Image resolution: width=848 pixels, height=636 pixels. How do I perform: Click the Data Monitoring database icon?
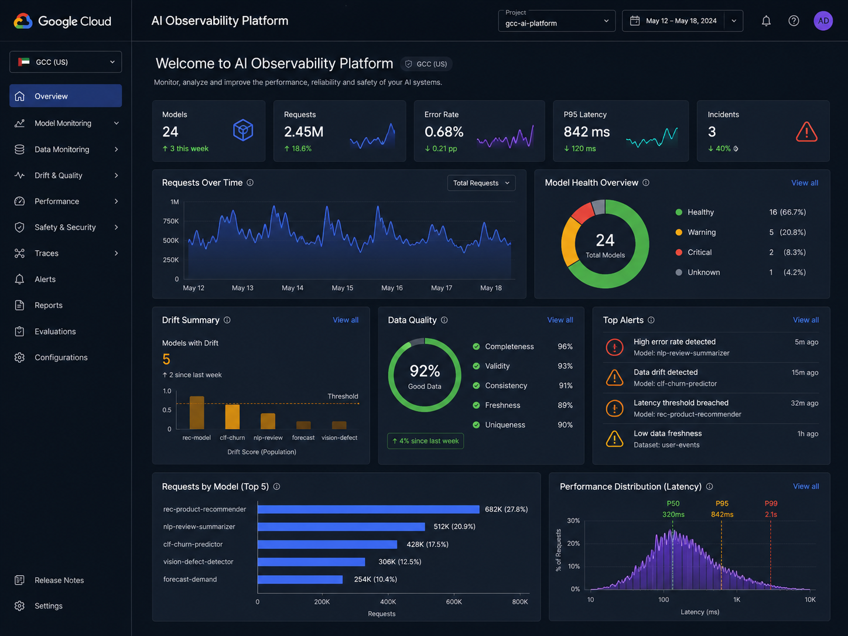[20, 149]
